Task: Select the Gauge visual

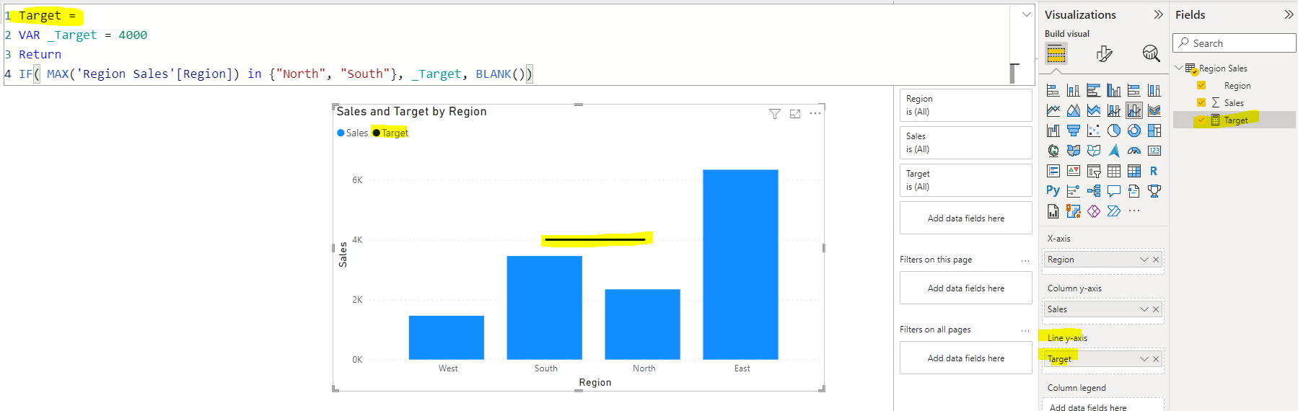Action: pyautogui.click(x=1134, y=151)
